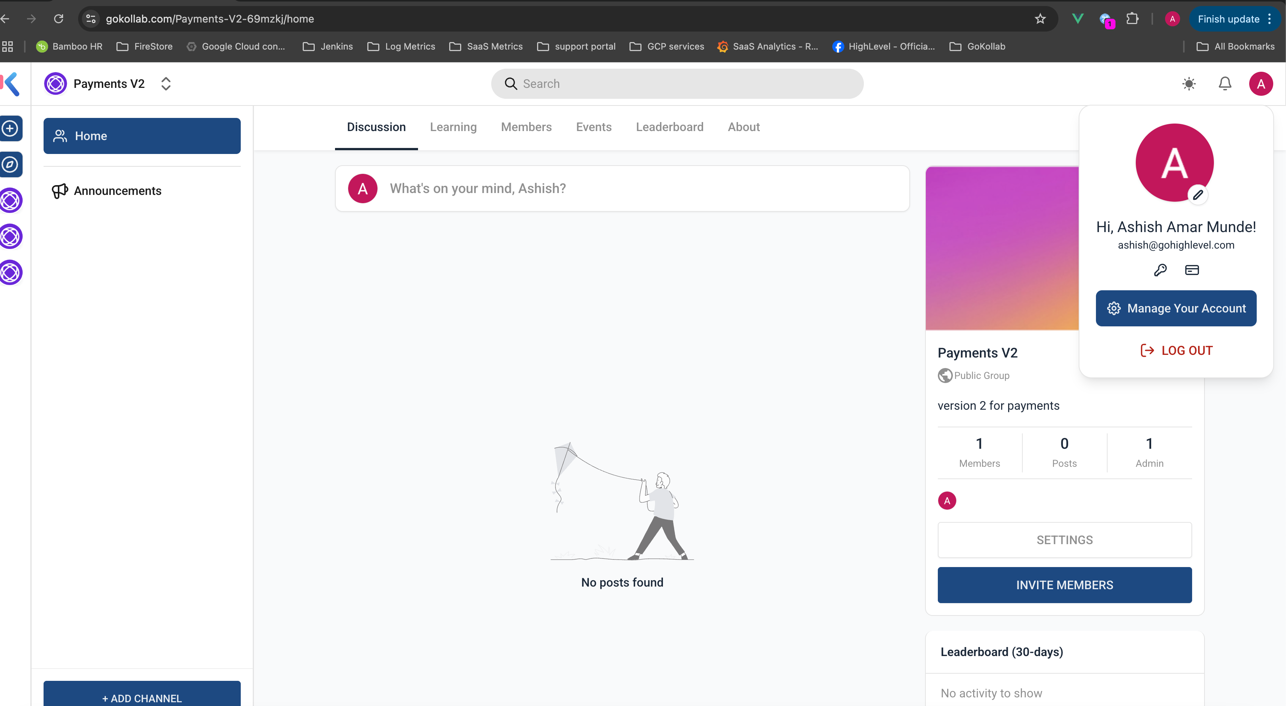Image resolution: width=1286 pixels, height=706 pixels.
Task: Switch to the Learning tab
Action: (x=453, y=127)
